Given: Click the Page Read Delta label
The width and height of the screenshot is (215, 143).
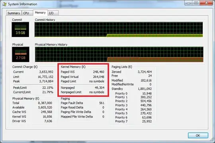Looking at the screenshot, I should 72,107.
